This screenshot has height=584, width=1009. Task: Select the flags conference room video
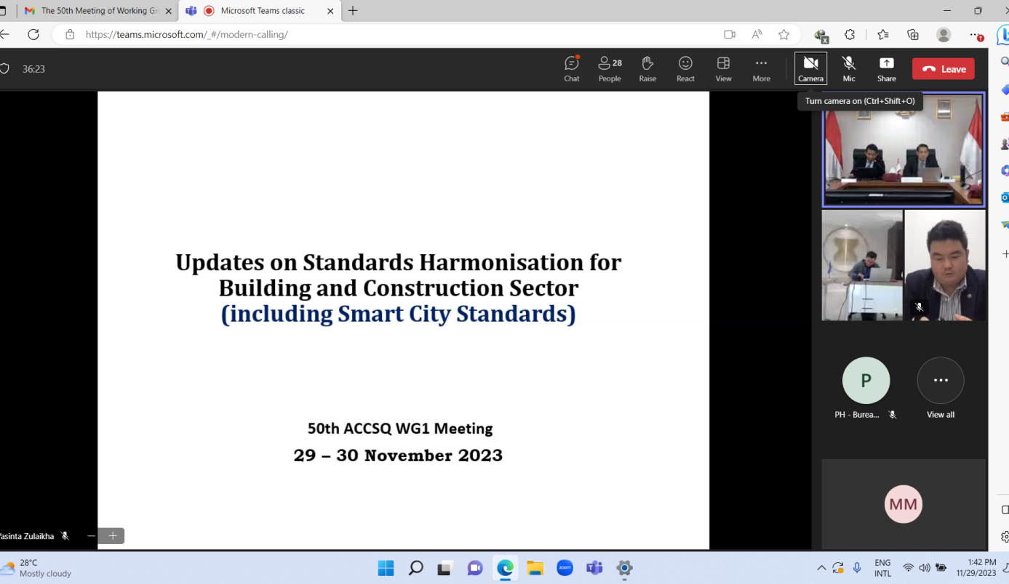point(904,149)
